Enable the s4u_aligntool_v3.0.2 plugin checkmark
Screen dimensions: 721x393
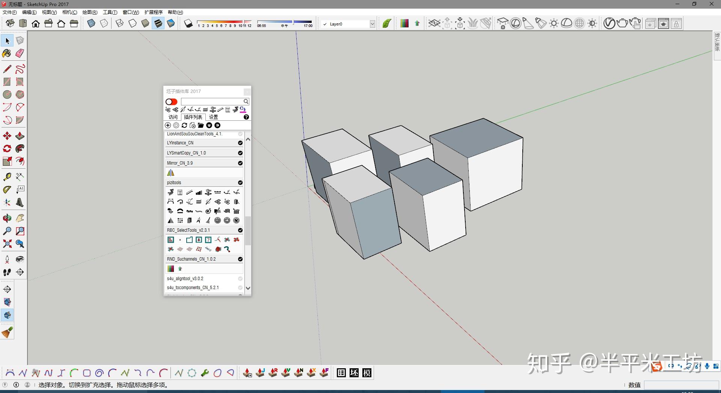[x=240, y=279]
